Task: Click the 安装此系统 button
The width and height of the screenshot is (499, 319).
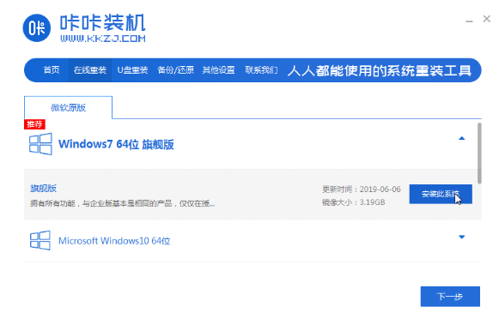Action: (441, 194)
